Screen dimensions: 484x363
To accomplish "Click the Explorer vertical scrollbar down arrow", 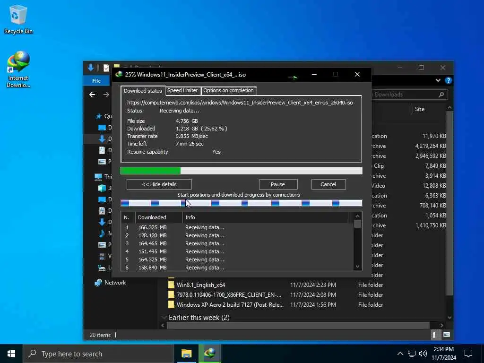I will tap(449, 317).
